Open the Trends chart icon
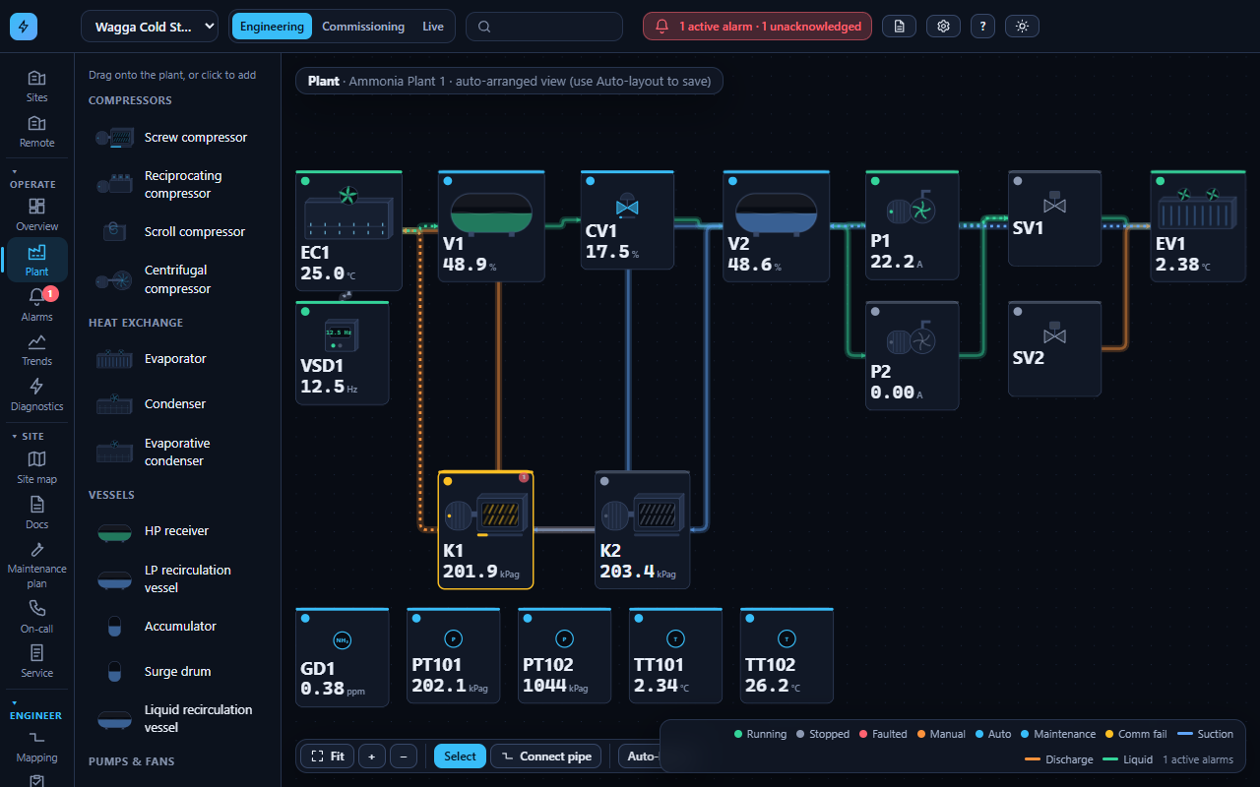 pos(36,350)
